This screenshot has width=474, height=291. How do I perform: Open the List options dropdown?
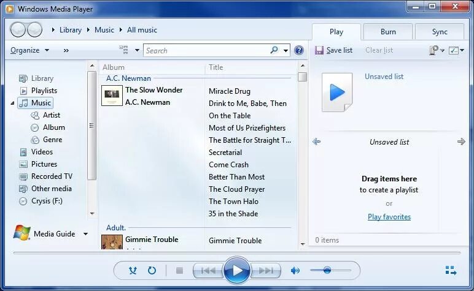point(456,50)
